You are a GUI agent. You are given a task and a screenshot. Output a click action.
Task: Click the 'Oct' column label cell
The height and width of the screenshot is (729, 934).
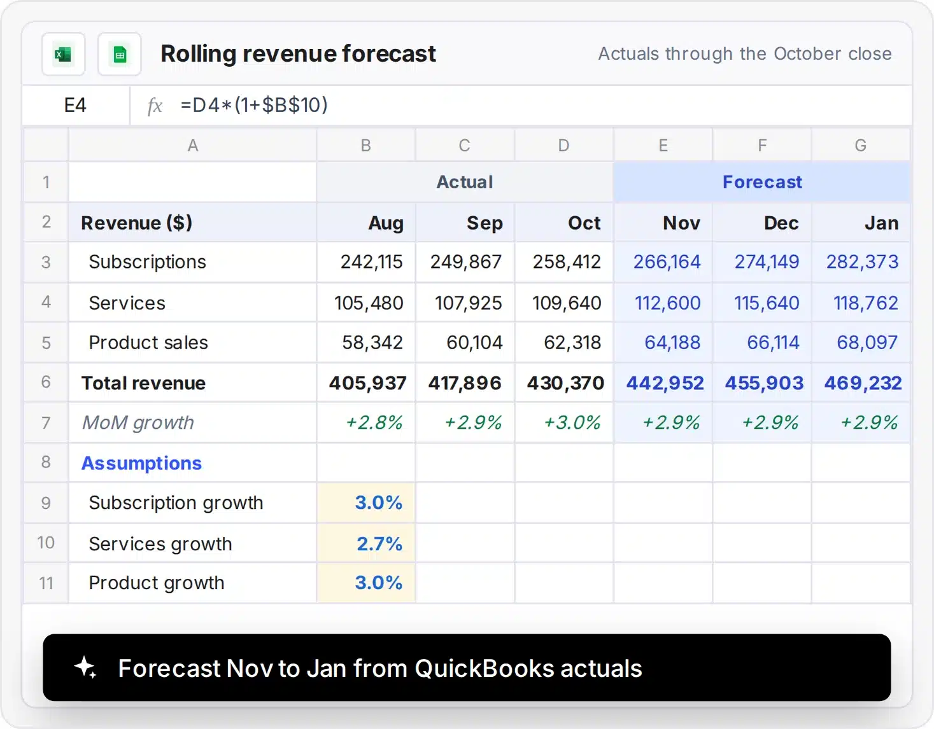point(563,223)
